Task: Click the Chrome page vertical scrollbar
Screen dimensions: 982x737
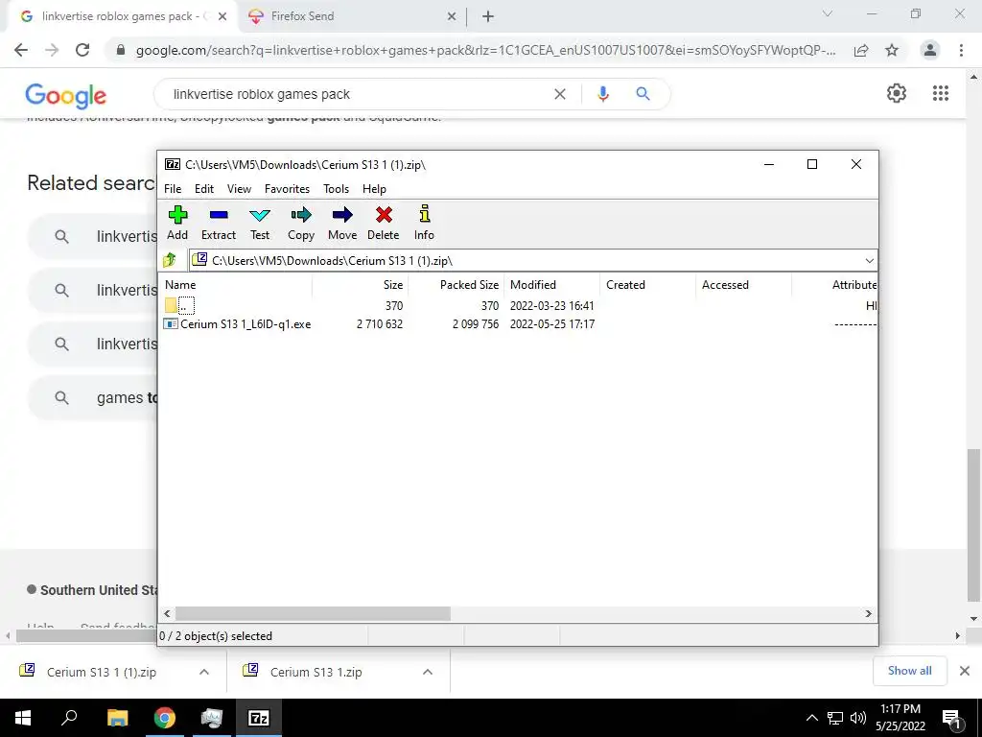Action: tap(973, 525)
